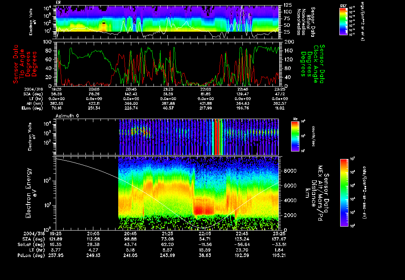
Task: Select SZA value 56.59
Action: point(57,94)
